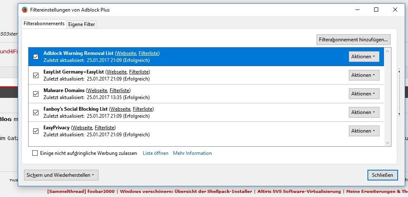The image size is (408, 197).
Task: Select 'EasyList Germany+EasyList' title text
Action: [x=74, y=72]
